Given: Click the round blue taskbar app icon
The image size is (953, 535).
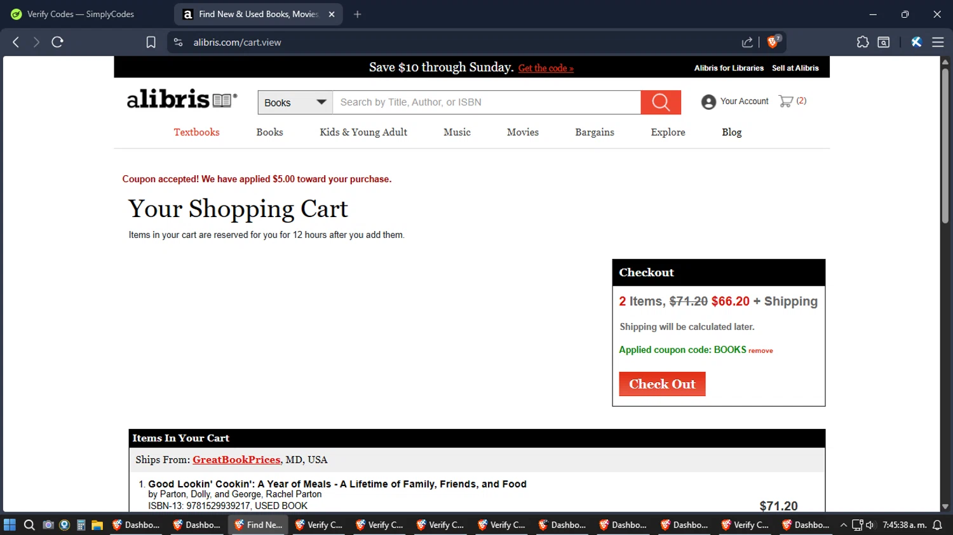Looking at the screenshot, I should (64, 525).
